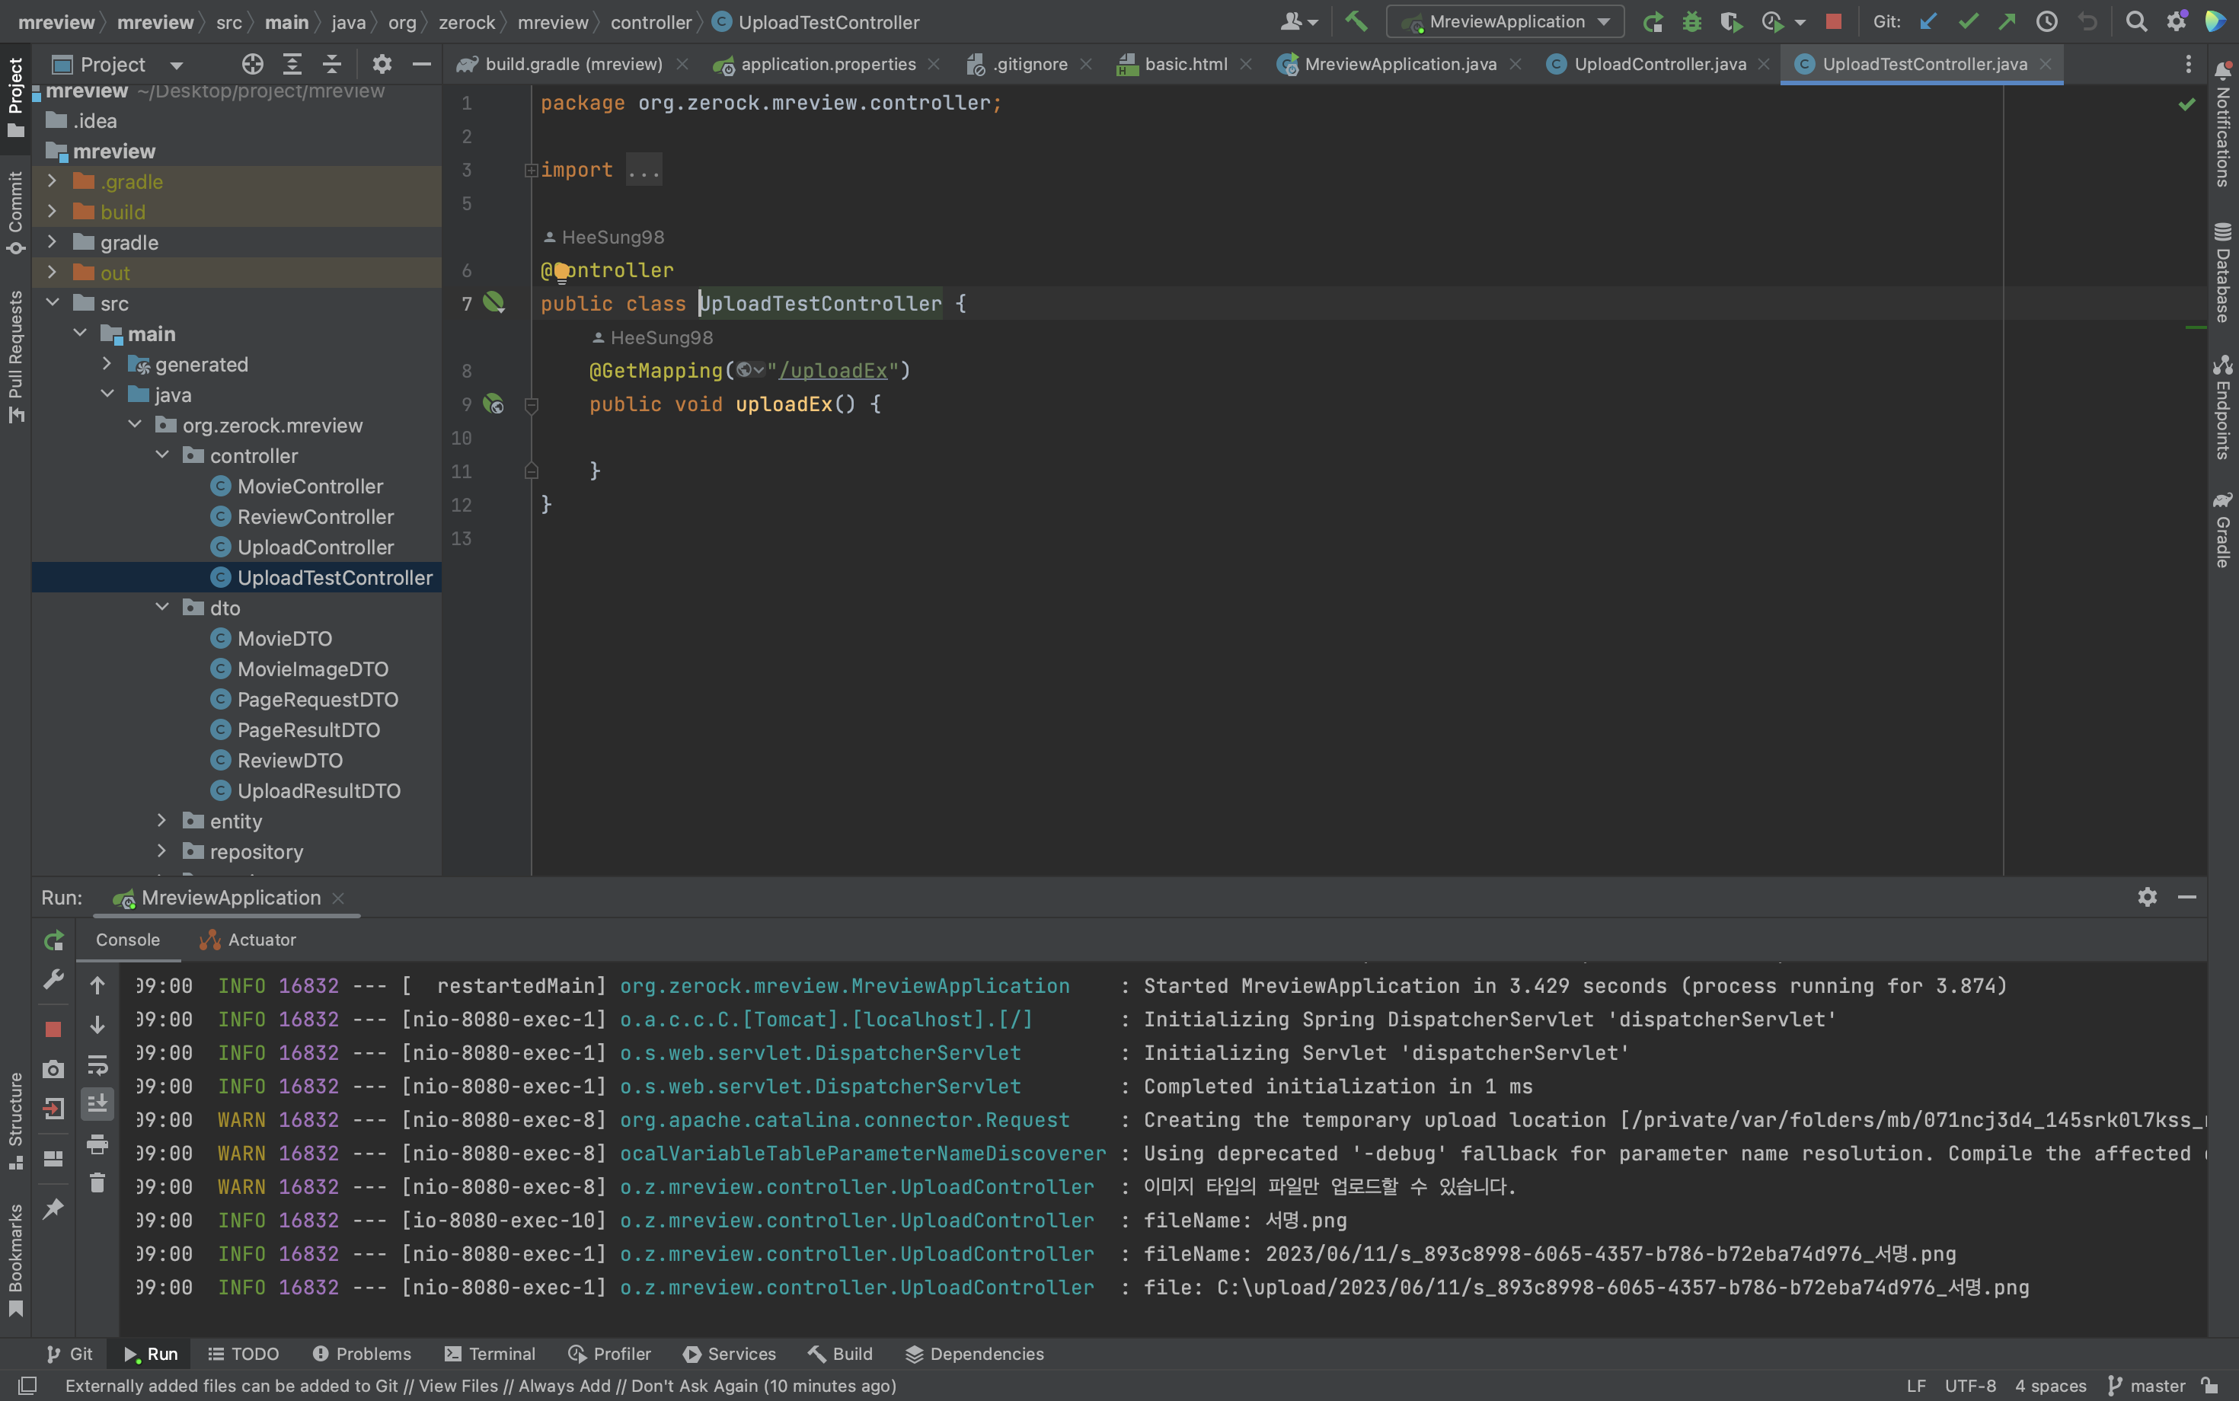The height and width of the screenshot is (1401, 2239).
Task: Switch to application.properties tab
Action: [x=828, y=64]
